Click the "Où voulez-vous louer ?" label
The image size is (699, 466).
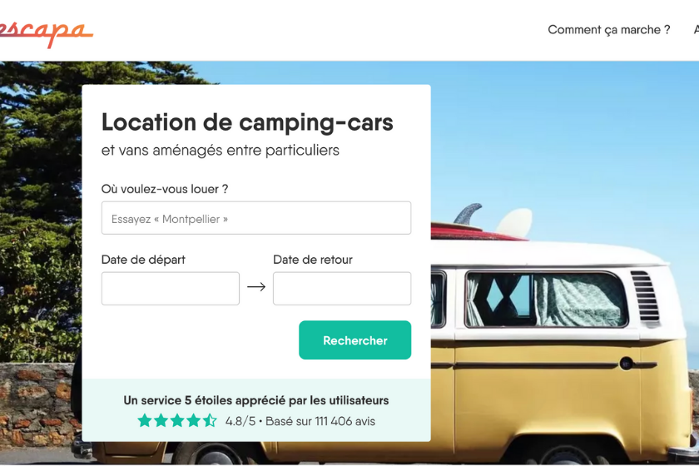(165, 189)
